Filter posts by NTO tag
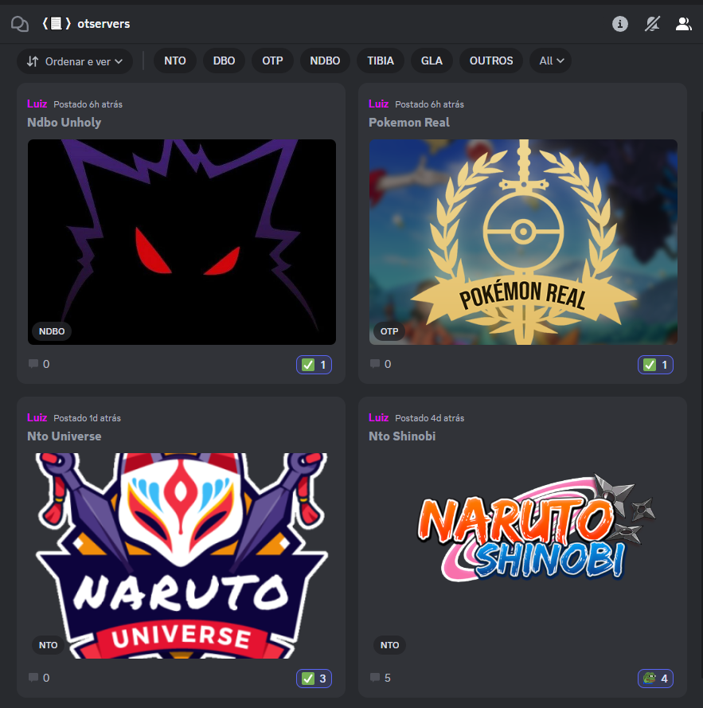The height and width of the screenshot is (708, 703). pyautogui.click(x=175, y=61)
